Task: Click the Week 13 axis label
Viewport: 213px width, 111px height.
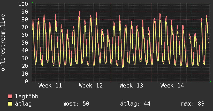Action: [131, 86]
